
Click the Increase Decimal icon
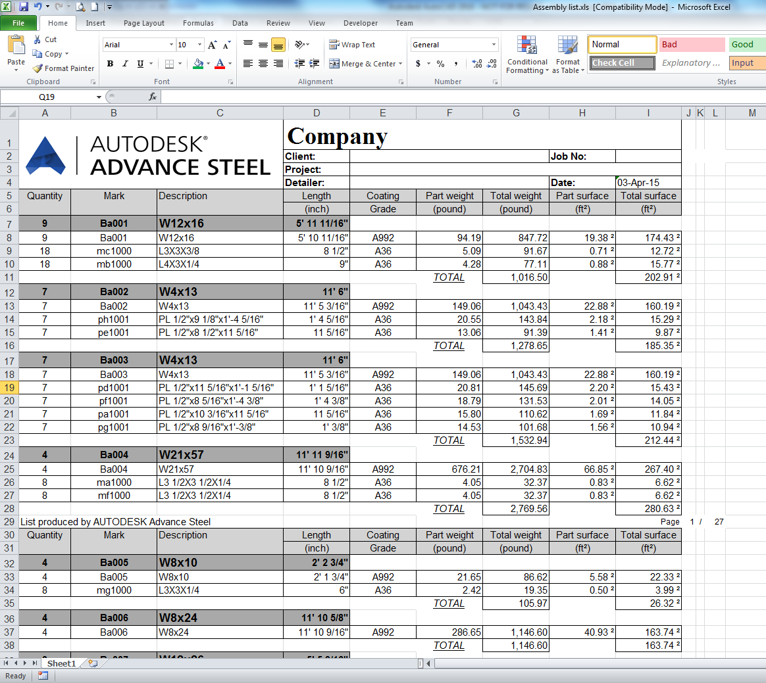tap(477, 63)
